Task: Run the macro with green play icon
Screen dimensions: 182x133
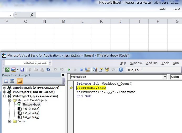Action: (x=69, y=70)
